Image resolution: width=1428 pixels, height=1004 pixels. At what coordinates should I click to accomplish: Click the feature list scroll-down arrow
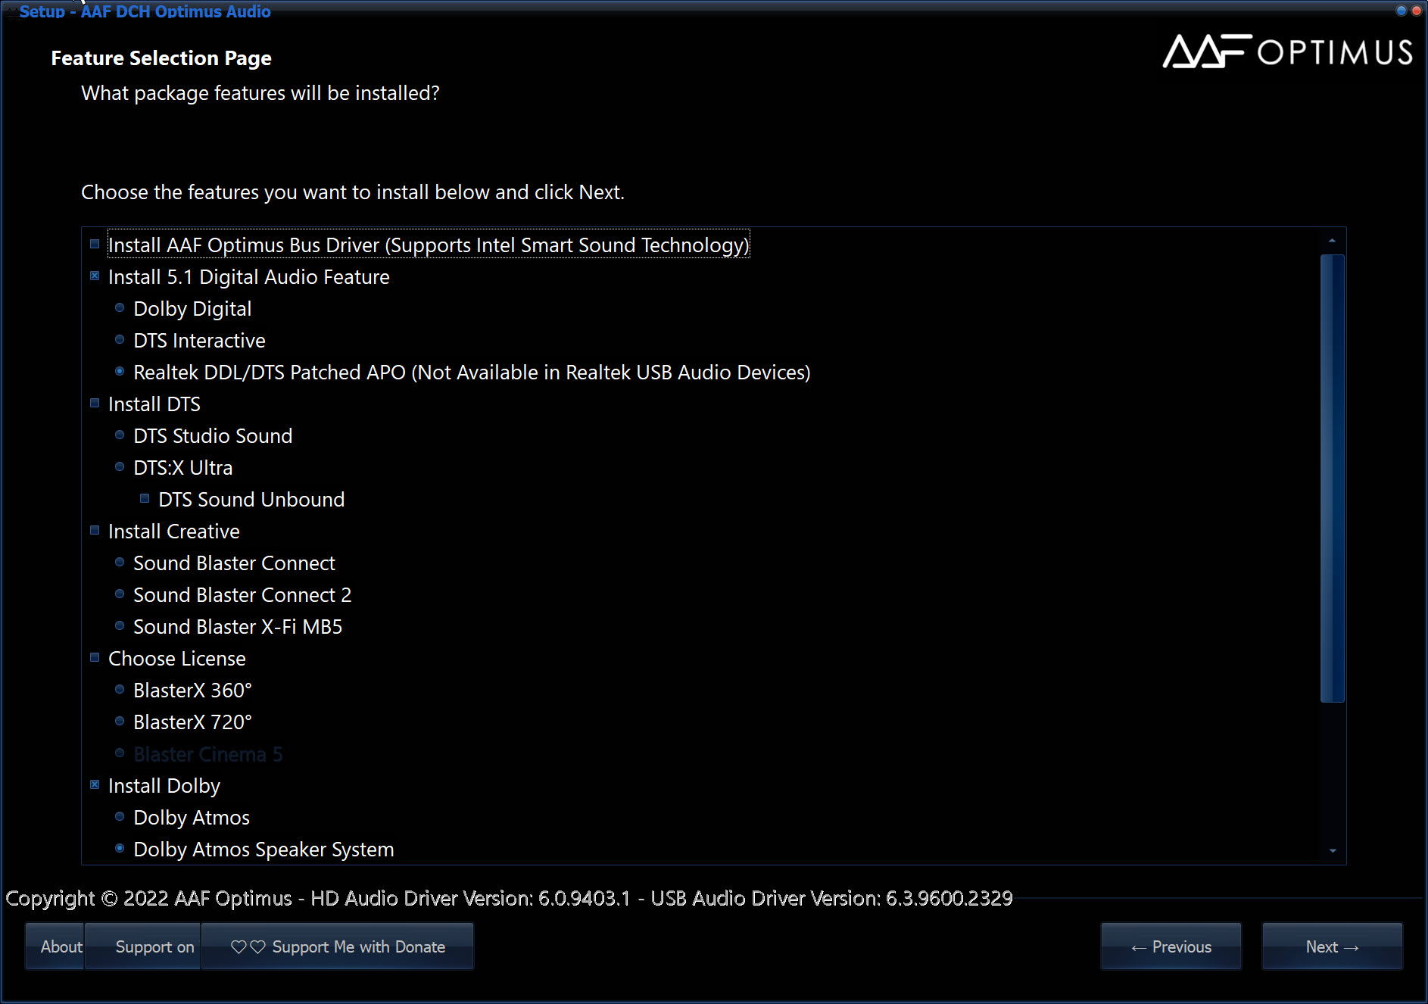point(1332,851)
